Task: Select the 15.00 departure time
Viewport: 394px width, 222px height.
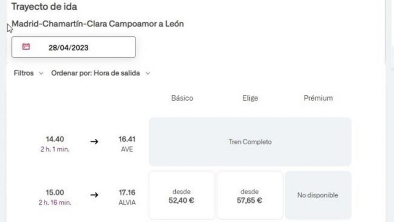Action: click(55, 192)
